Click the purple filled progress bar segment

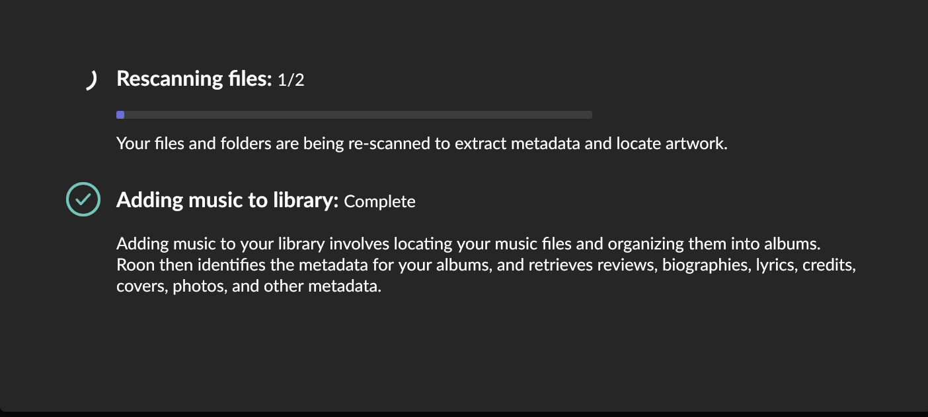click(x=120, y=115)
